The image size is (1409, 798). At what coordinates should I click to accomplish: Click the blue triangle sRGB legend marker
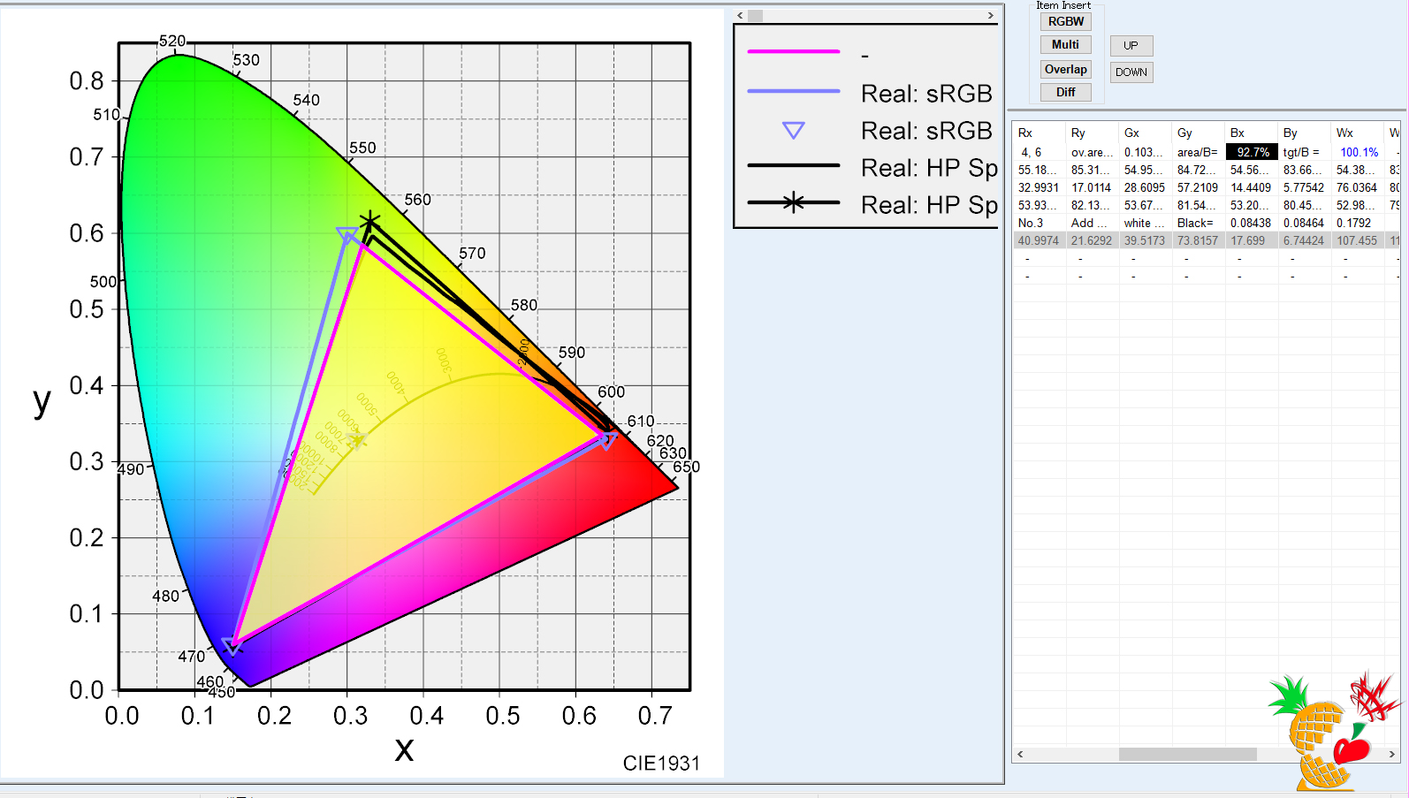[x=793, y=131]
